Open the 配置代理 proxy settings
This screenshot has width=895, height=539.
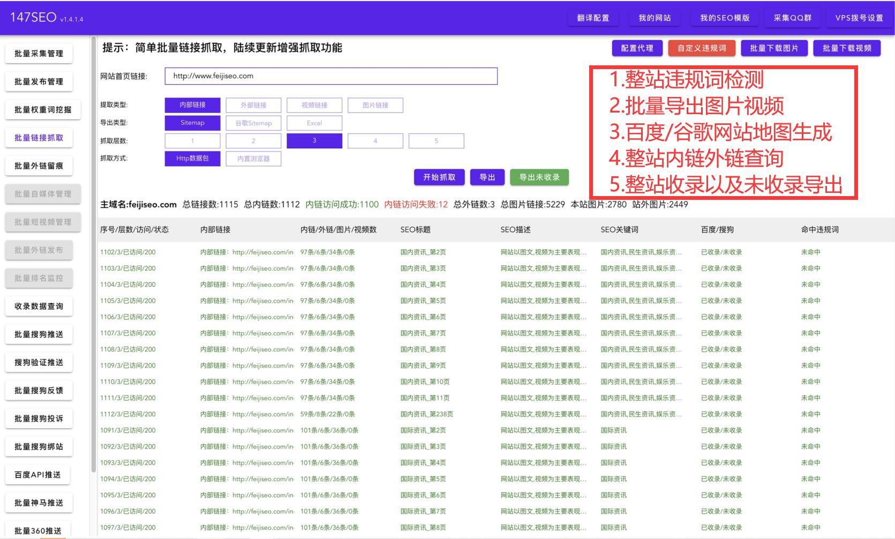click(637, 48)
